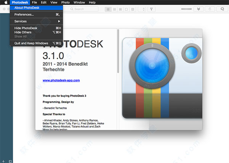Click 'Thank you for buying PhotoDesk 3'
This screenshot has width=229, height=163.
point(65,96)
